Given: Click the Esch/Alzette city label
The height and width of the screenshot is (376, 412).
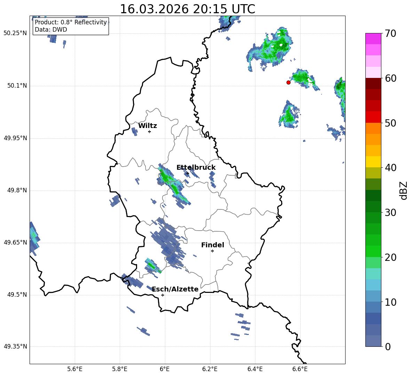Looking at the screenshot, I should click(x=175, y=289).
